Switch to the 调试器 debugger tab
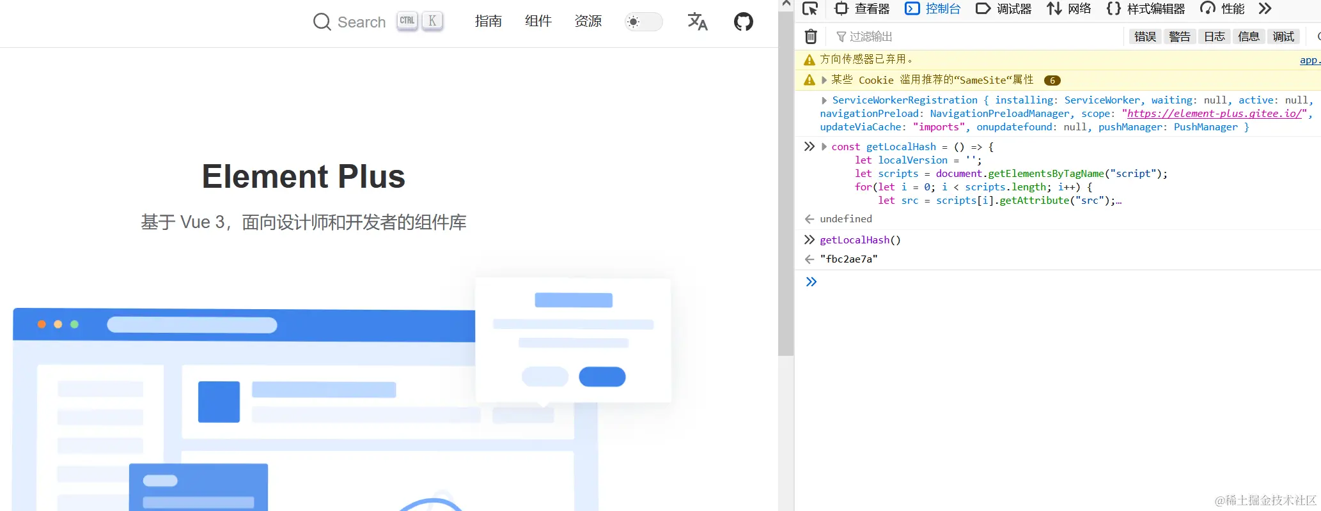The width and height of the screenshot is (1321, 511). pos(1003,9)
